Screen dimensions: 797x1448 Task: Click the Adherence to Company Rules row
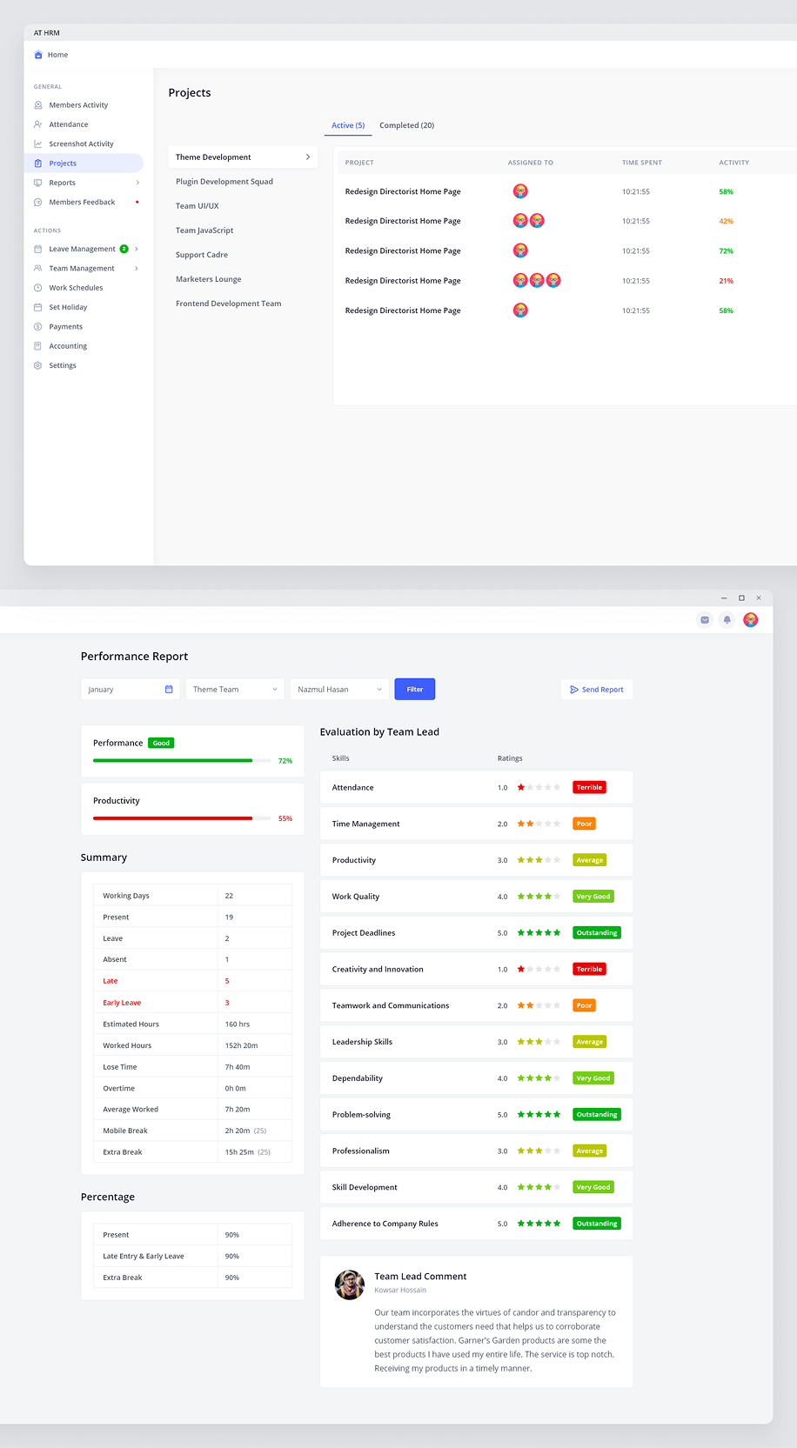[476, 1224]
